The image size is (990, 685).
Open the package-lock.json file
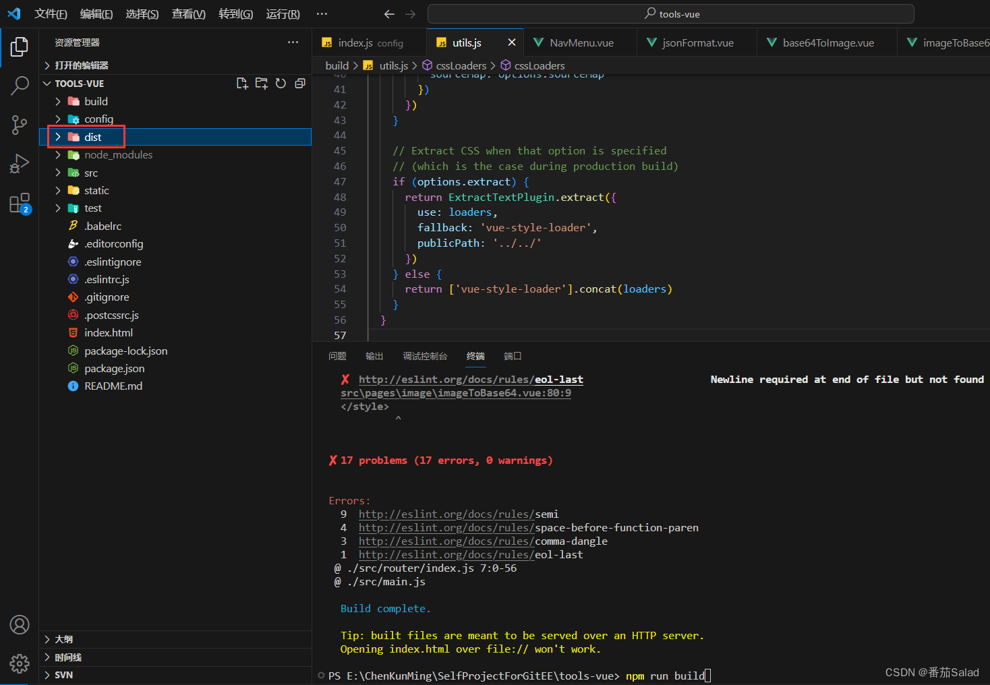[x=175, y=351]
